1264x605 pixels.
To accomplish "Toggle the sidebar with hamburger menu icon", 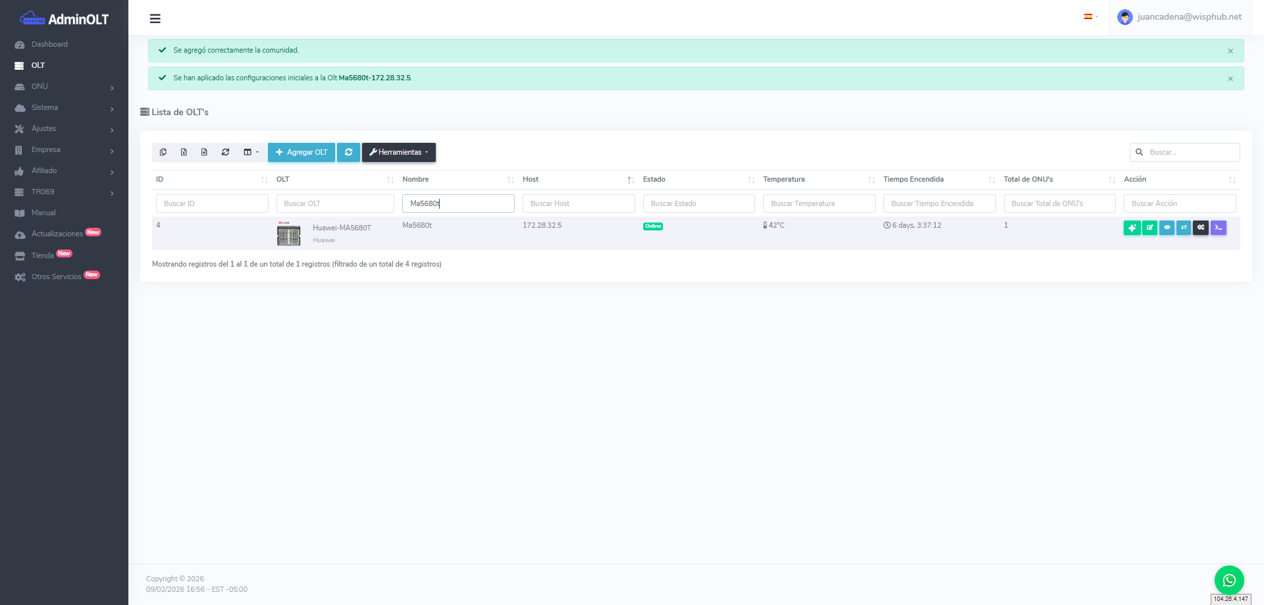I will point(155,18).
